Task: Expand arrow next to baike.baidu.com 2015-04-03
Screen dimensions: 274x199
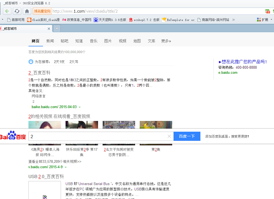Action: (x=80, y=107)
